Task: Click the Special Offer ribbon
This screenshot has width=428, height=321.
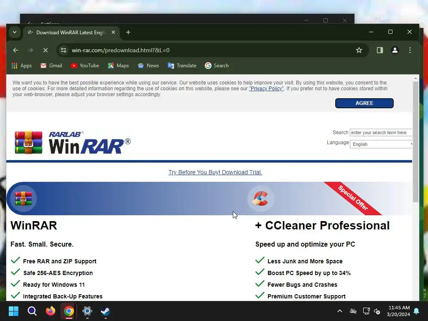Action: pyautogui.click(x=353, y=198)
